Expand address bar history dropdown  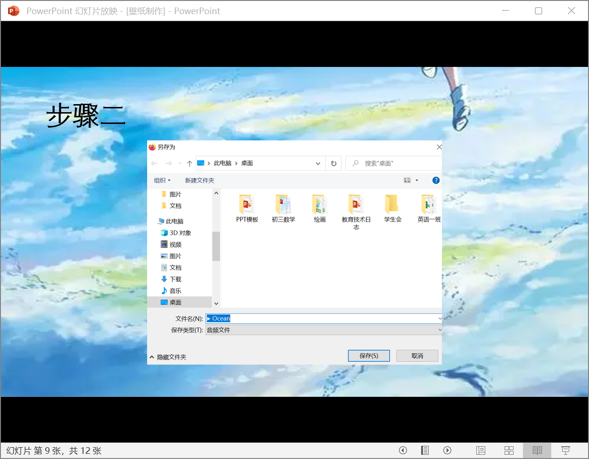tap(318, 164)
